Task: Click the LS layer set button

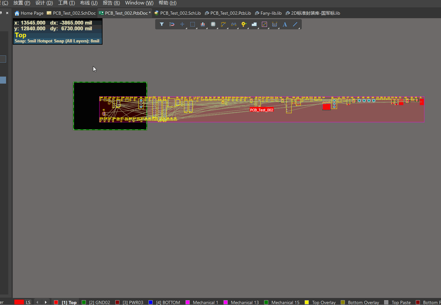Action: 28,302
